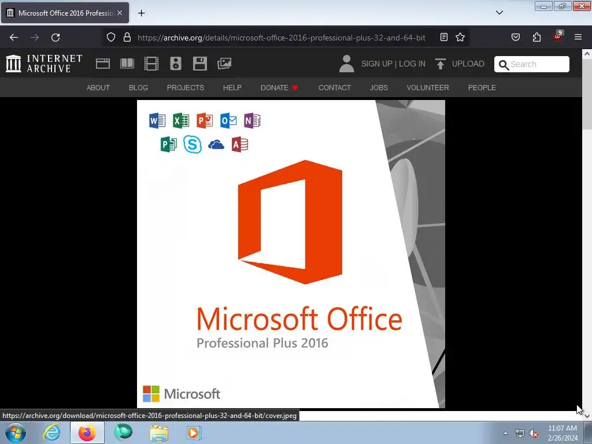Click the LOG IN link
This screenshot has height=444, width=592.
(x=412, y=64)
